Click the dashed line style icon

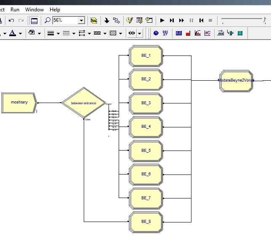click(x=66, y=33)
